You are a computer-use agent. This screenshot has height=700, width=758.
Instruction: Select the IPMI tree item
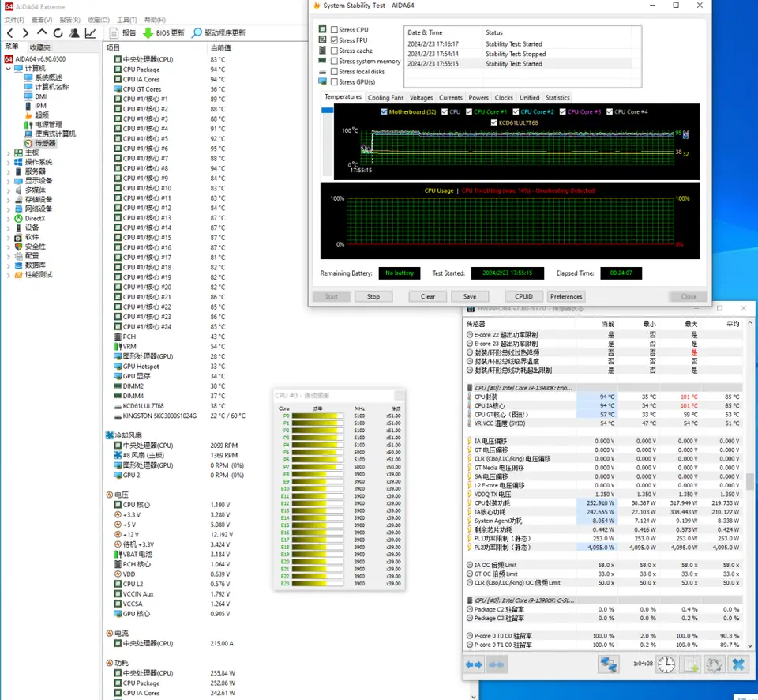click(x=41, y=105)
